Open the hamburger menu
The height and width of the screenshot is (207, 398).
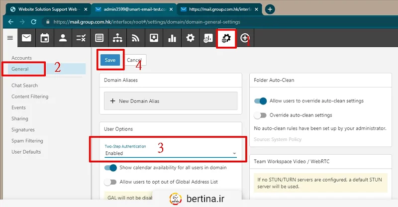(x=9, y=38)
